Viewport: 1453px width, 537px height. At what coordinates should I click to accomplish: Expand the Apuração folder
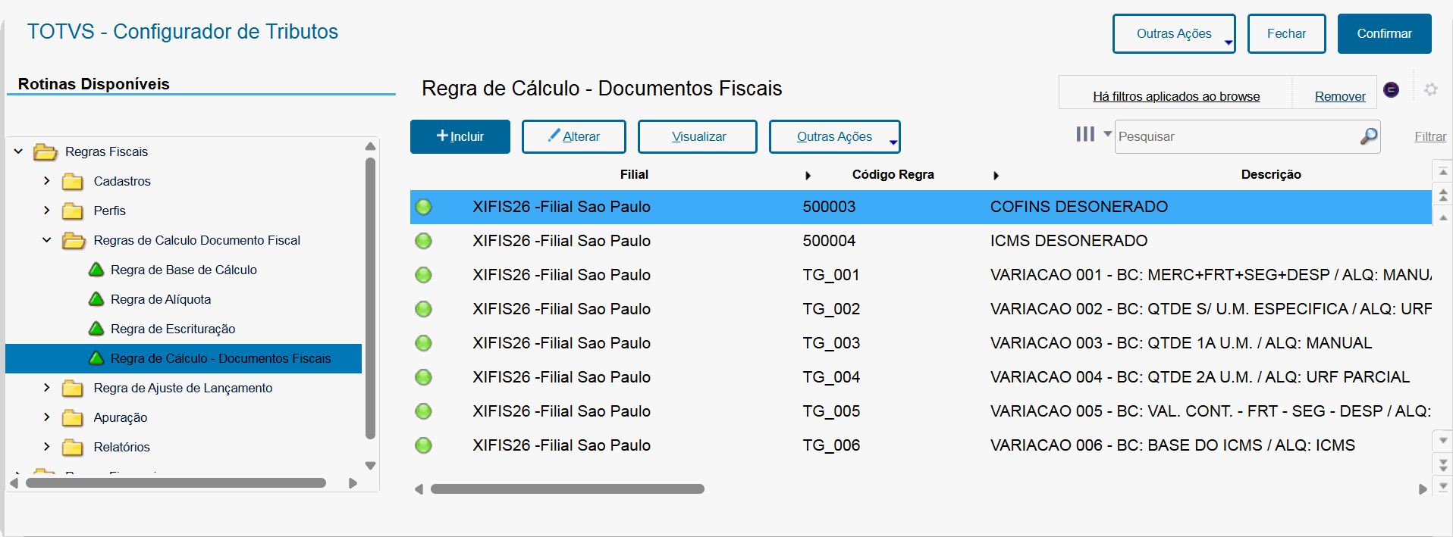coord(47,417)
